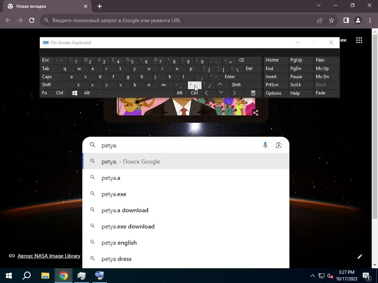Click the Mv Up key
378x283 pixels.
326,69
